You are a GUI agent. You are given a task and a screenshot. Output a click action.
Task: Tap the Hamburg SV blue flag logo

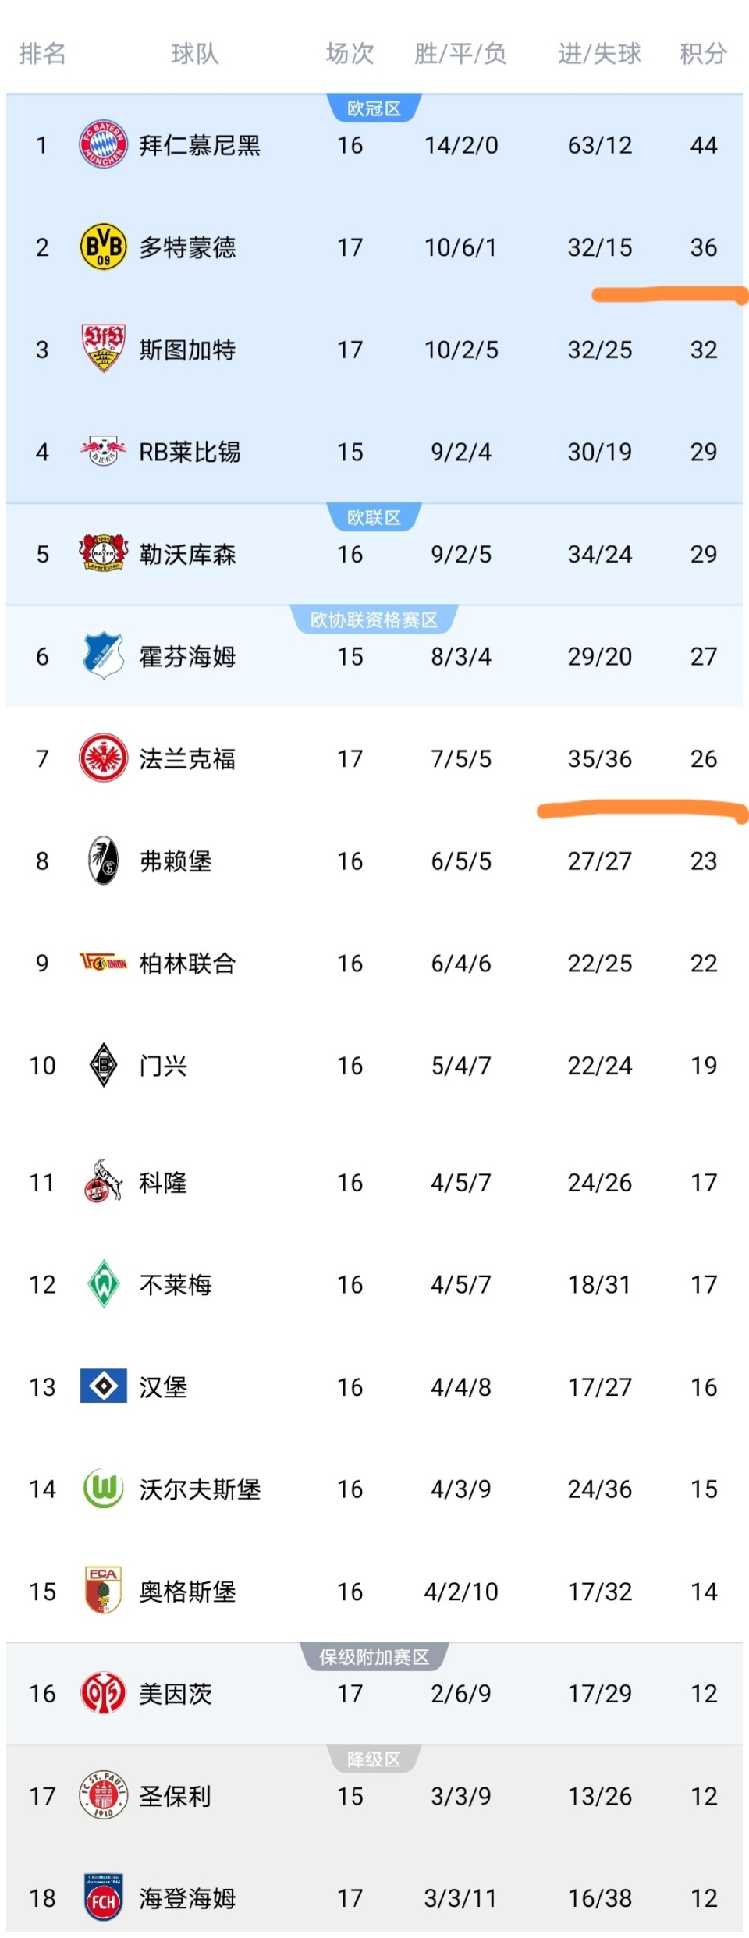point(103,1386)
